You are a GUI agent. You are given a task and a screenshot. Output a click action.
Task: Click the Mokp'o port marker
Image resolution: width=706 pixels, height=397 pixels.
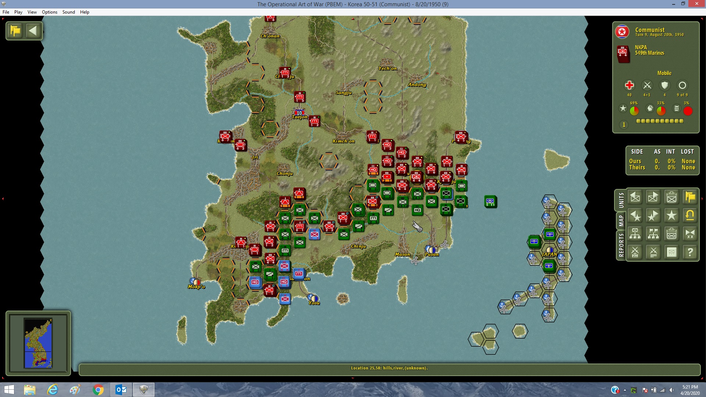[196, 282]
